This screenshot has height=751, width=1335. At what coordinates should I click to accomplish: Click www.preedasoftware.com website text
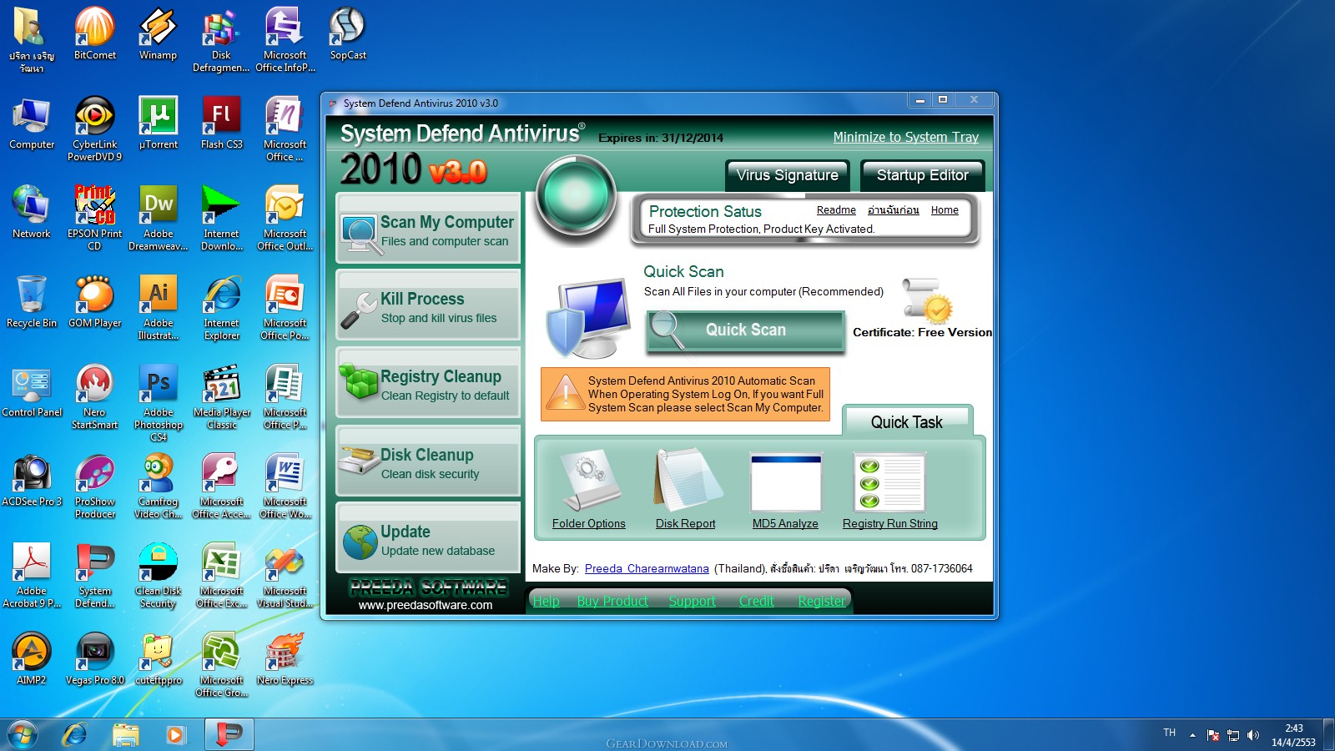click(426, 605)
